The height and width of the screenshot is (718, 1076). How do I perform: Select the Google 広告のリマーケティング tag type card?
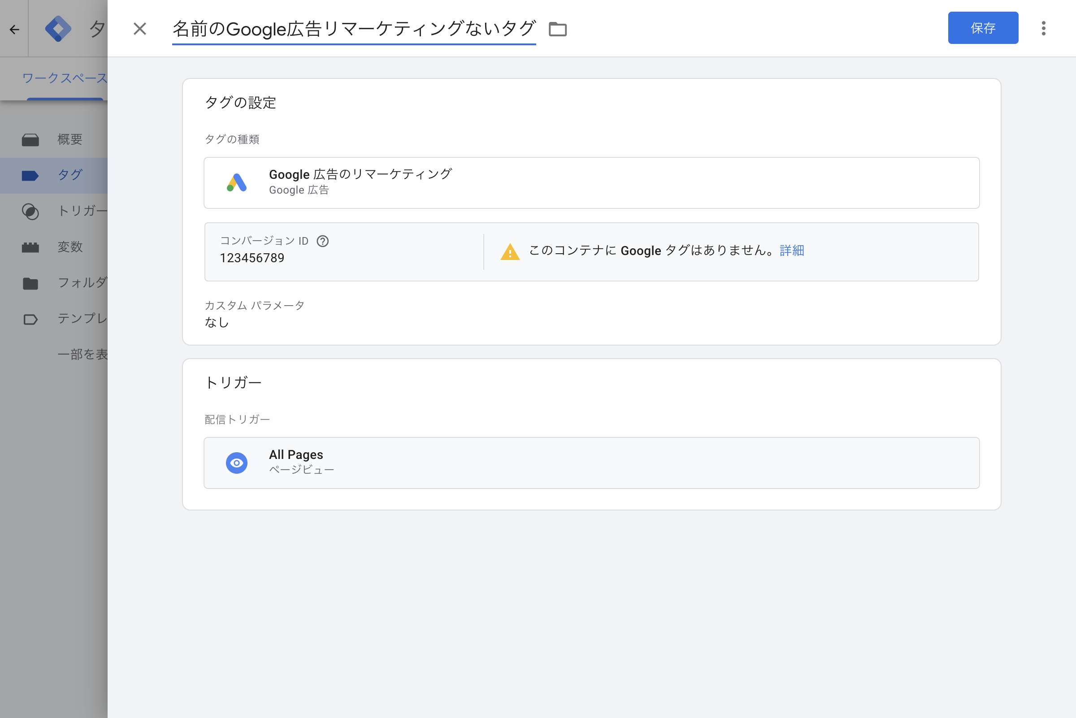click(591, 183)
